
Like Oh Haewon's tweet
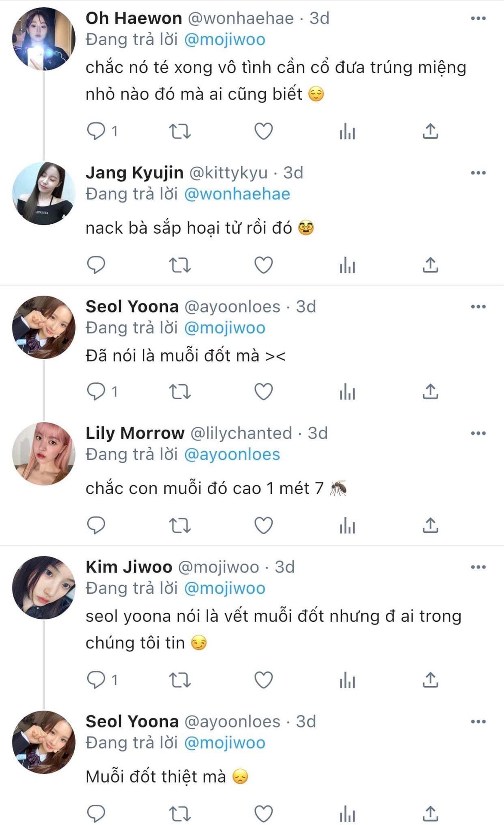[x=264, y=131]
